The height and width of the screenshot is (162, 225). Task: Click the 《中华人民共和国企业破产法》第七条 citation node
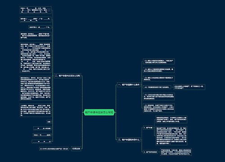(x=54, y=149)
